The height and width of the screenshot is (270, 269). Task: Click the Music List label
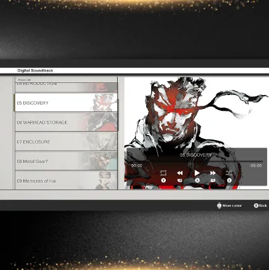[24, 80]
